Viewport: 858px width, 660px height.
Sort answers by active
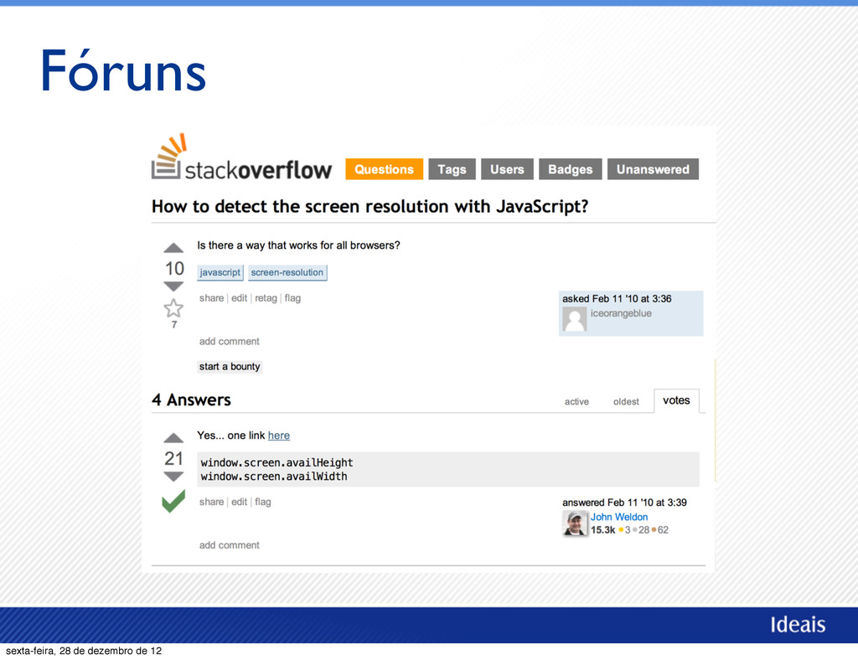[576, 401]
